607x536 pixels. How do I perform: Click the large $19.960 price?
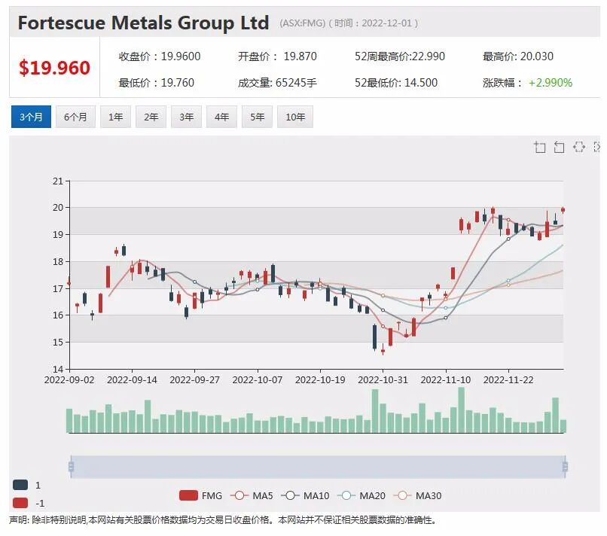point(54,68)
